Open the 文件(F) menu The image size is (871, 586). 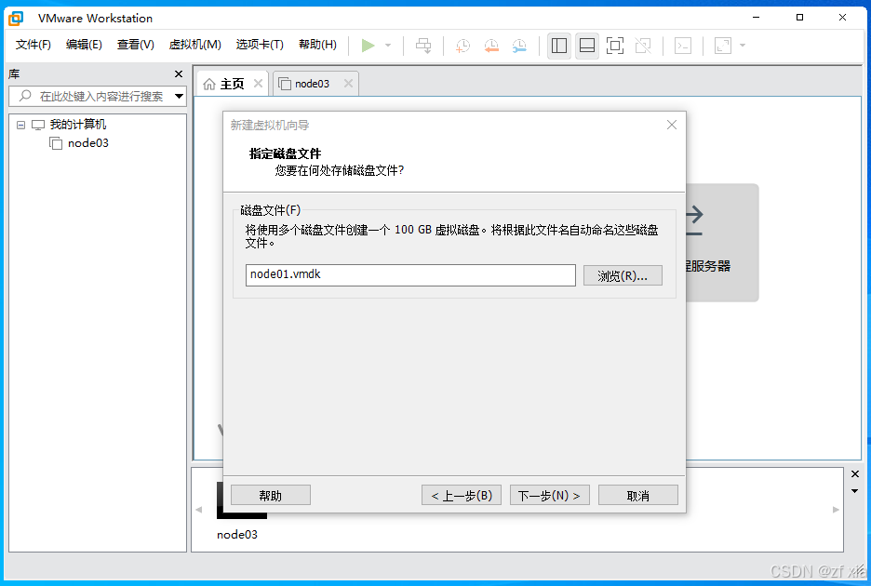tap(33, 45)
